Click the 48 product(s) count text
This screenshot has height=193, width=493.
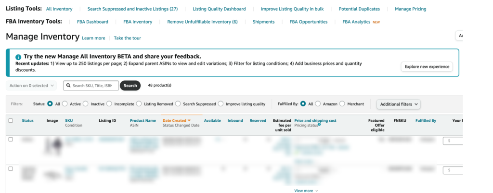[159, 85]
